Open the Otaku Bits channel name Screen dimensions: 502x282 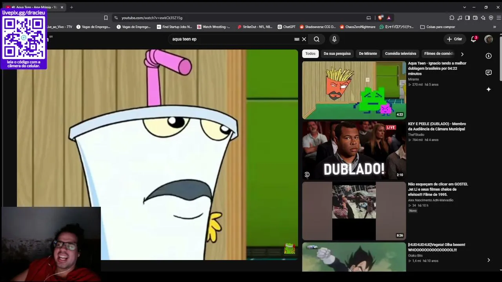point(415,256)
